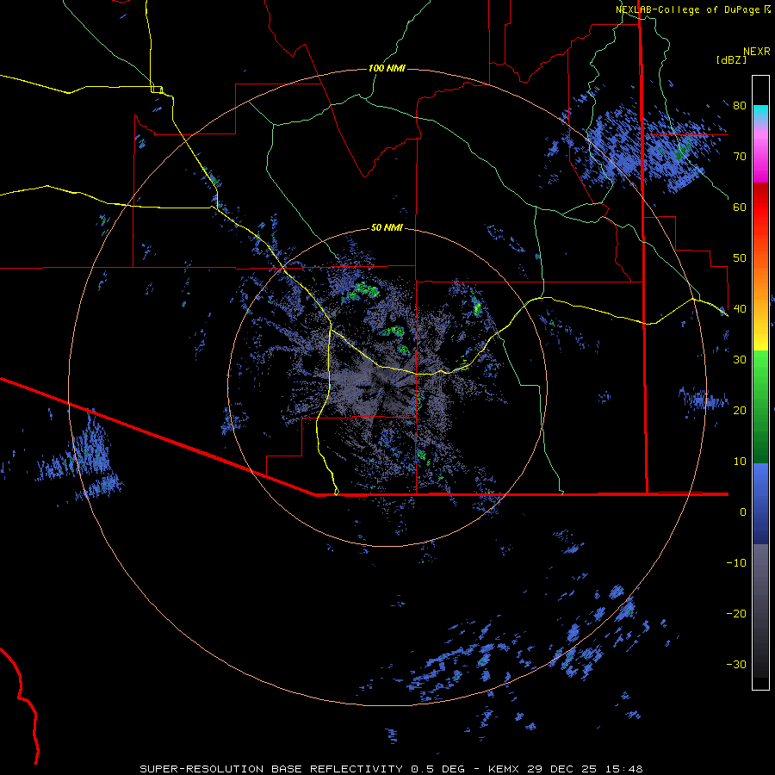Click the positive 20 value on the dBZ scale
This screenshot has width=775, height=775.
tap(740, 411)
